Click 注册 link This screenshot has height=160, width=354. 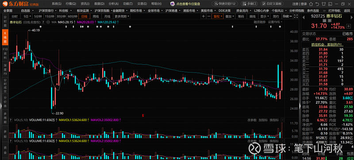click(295, 4)
